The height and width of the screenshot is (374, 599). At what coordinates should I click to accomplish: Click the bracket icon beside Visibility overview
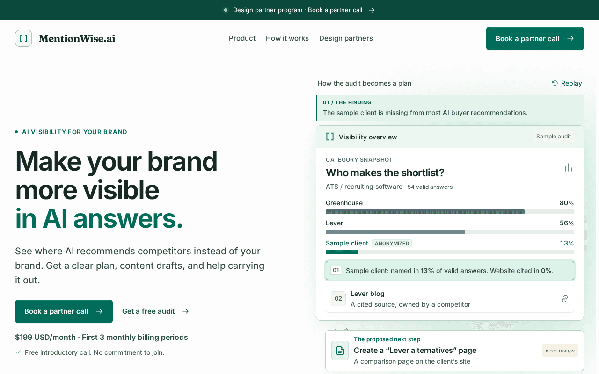330,137
